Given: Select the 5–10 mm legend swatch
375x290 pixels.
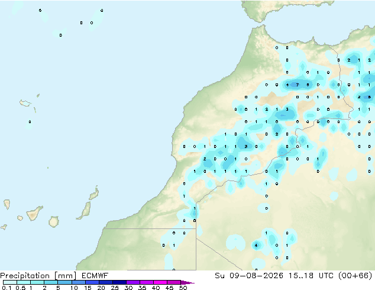Looking at the screenshot, I should point(64,282).
